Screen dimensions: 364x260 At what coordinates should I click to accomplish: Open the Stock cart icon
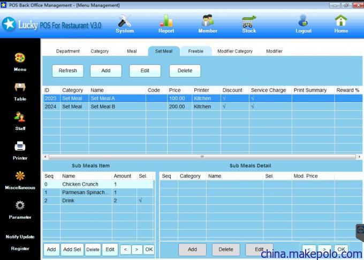click(x=249, y=24)
